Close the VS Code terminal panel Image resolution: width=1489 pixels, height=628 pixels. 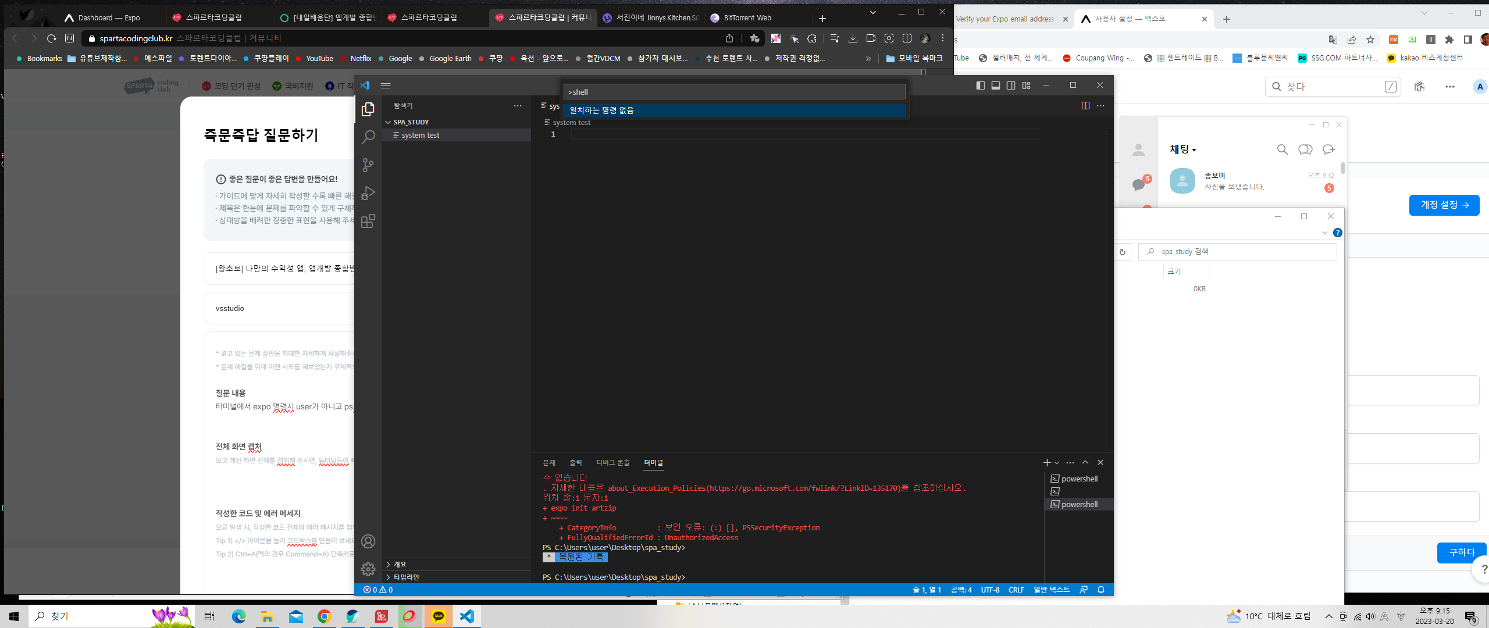(1100, 462)
